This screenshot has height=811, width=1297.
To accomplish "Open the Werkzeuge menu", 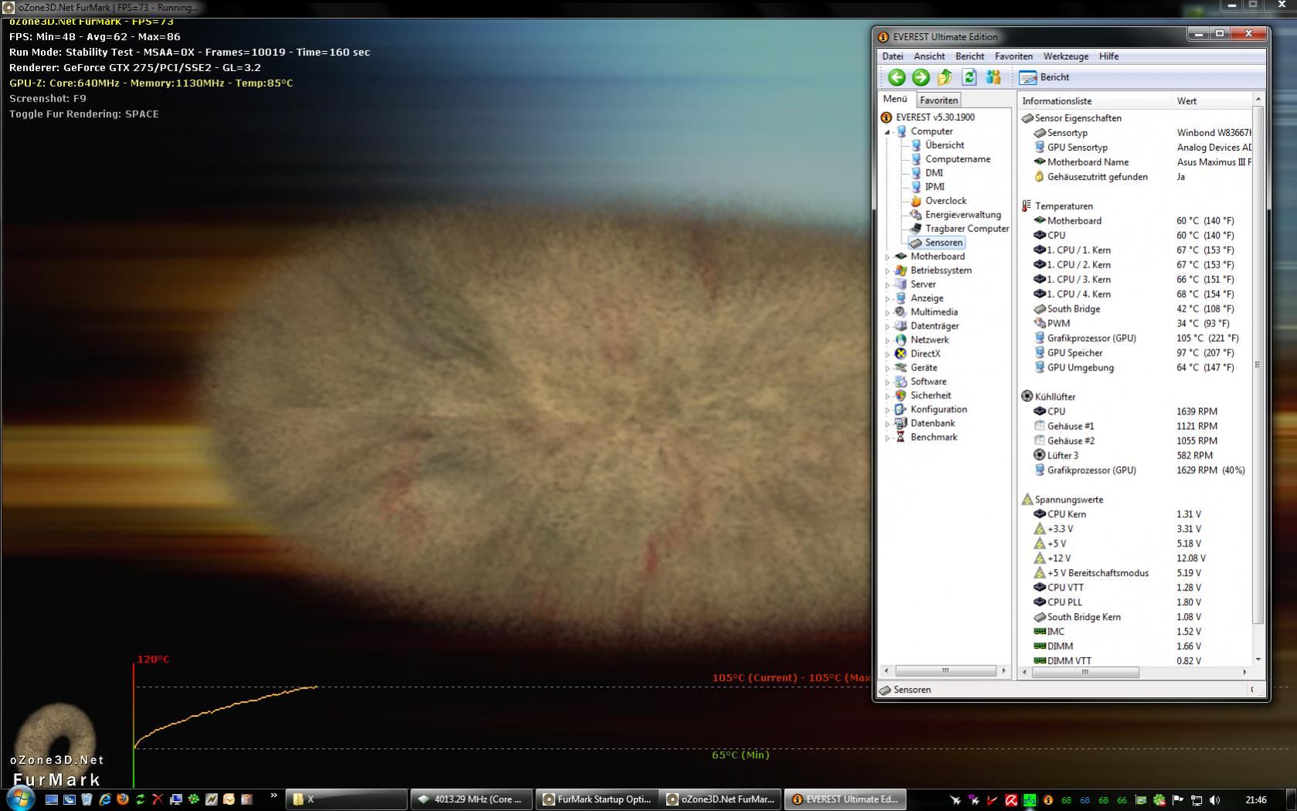I will click(1065, 56).
